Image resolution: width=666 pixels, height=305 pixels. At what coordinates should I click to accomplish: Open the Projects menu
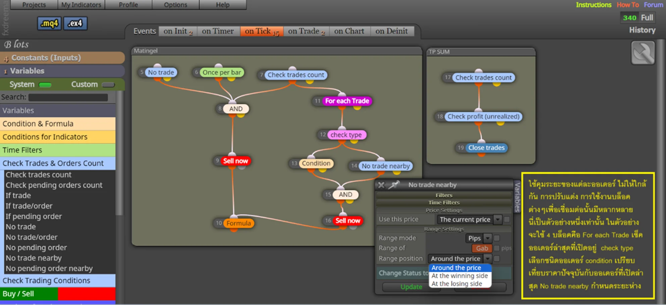tap(34, 5)
